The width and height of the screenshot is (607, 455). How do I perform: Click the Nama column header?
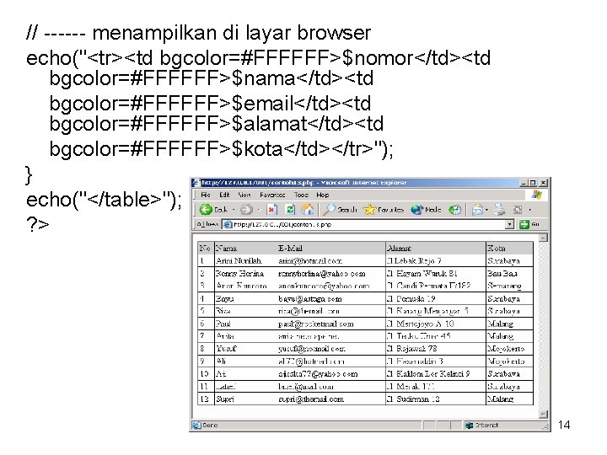pos(226,248)
